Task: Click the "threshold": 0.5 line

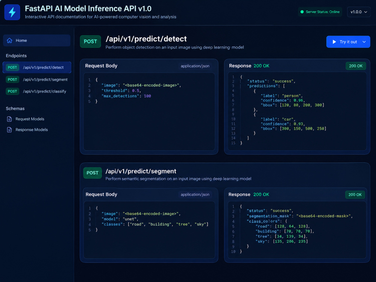Action: pos(121,91)
